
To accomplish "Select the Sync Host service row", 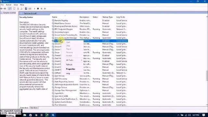I will [x=90, y=96].
